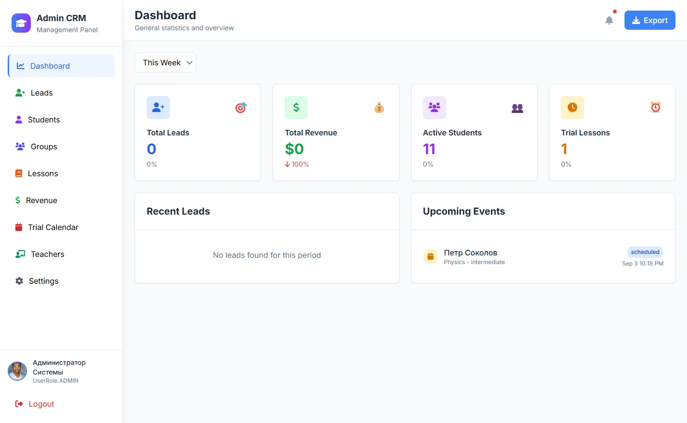Click the administrator avatar photo

coord(17,371)
